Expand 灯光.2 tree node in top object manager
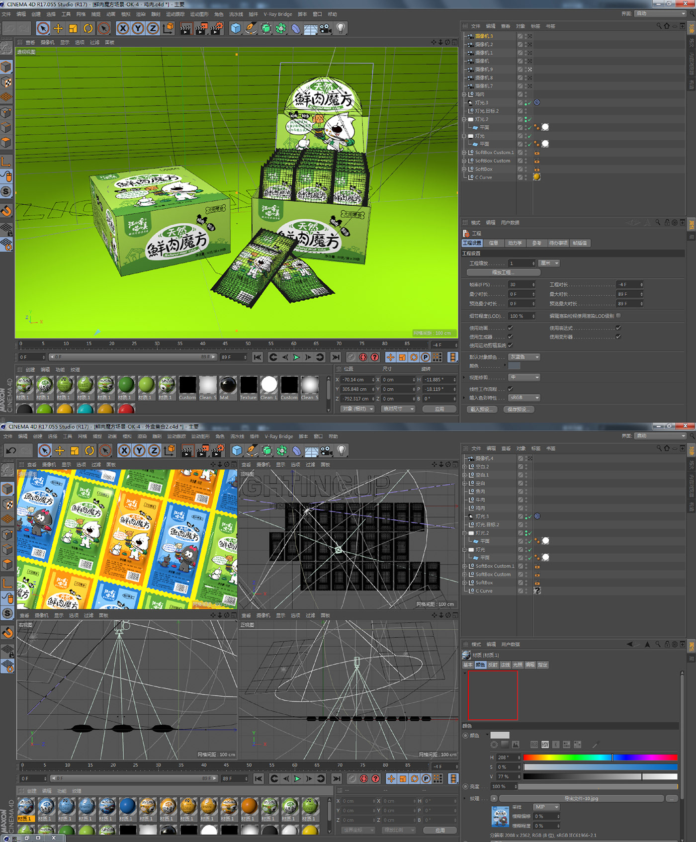 [x=464, y=119]
